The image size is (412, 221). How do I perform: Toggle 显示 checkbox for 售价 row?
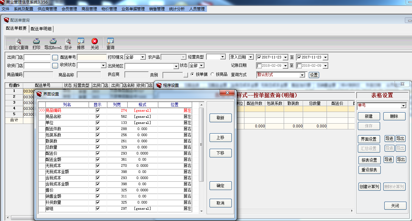pyautogui.click(x=98, y=190)
